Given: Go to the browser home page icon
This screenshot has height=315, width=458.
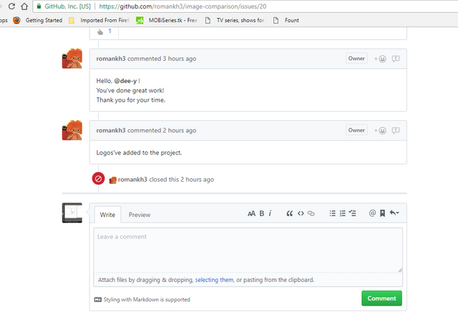Looking at the screenshot, I should click(x=24, y=6).
